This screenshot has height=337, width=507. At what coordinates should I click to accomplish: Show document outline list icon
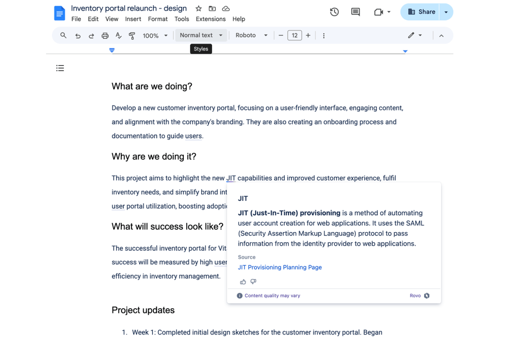click(x=60, y=68)
